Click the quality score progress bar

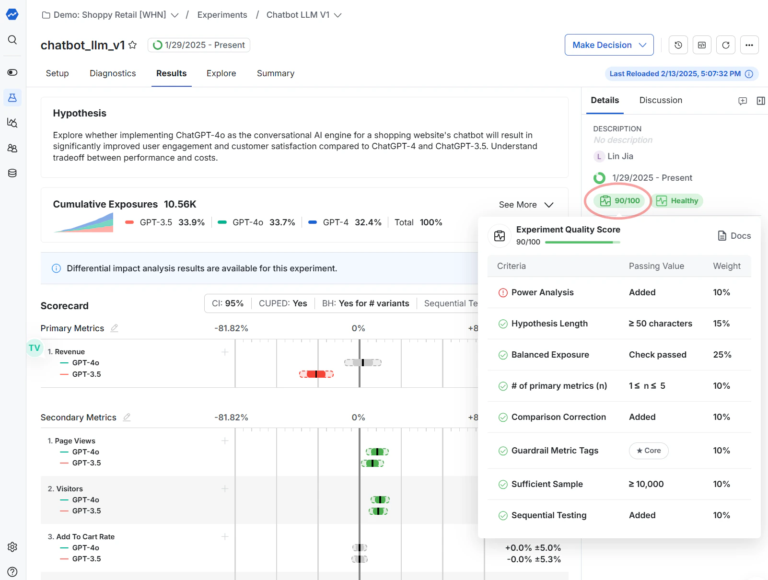pos(582,242)
